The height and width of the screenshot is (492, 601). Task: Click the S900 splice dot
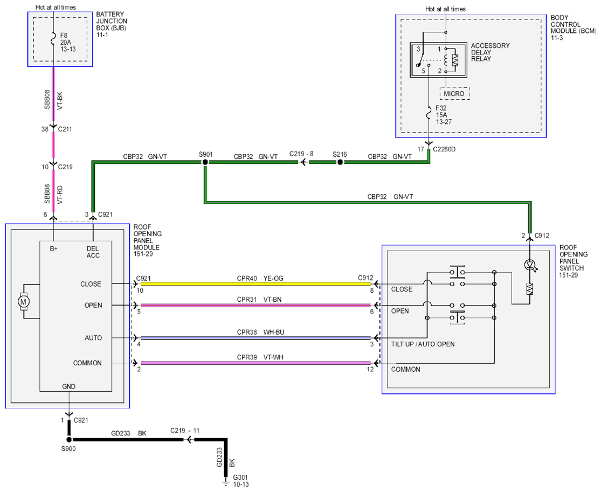pos(69,440)
